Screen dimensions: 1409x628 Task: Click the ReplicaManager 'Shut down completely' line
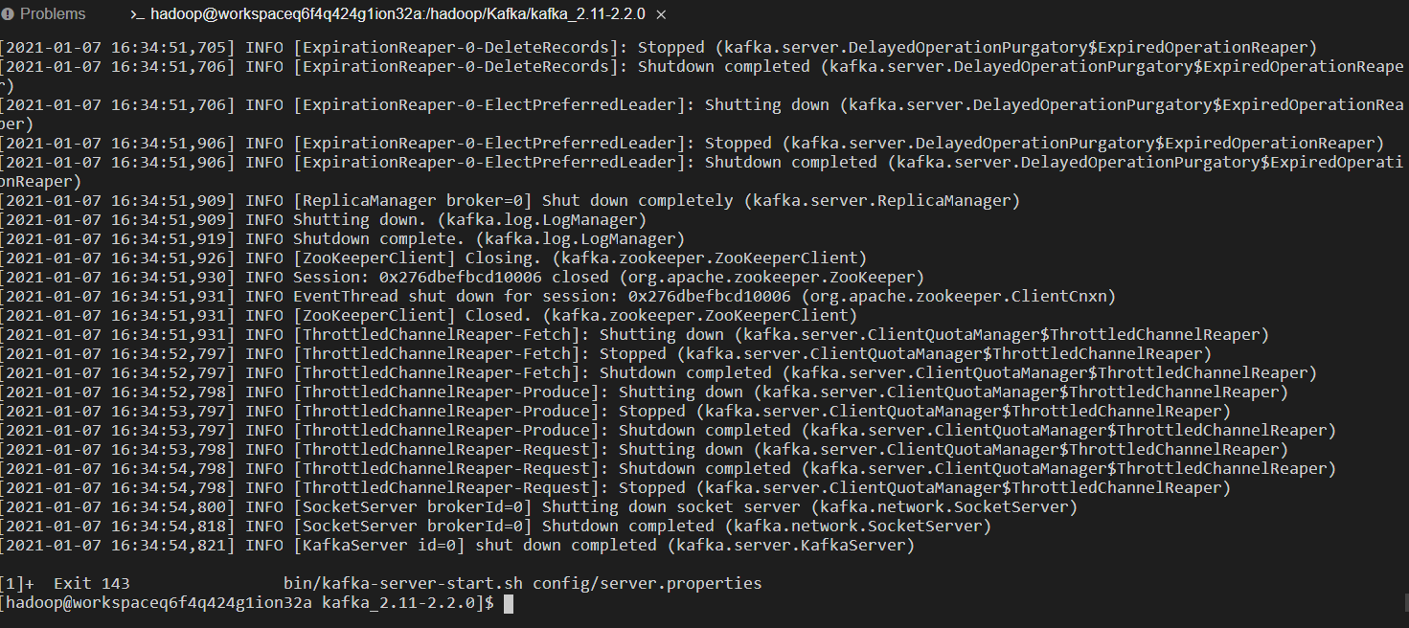click(x=511, y=201)
